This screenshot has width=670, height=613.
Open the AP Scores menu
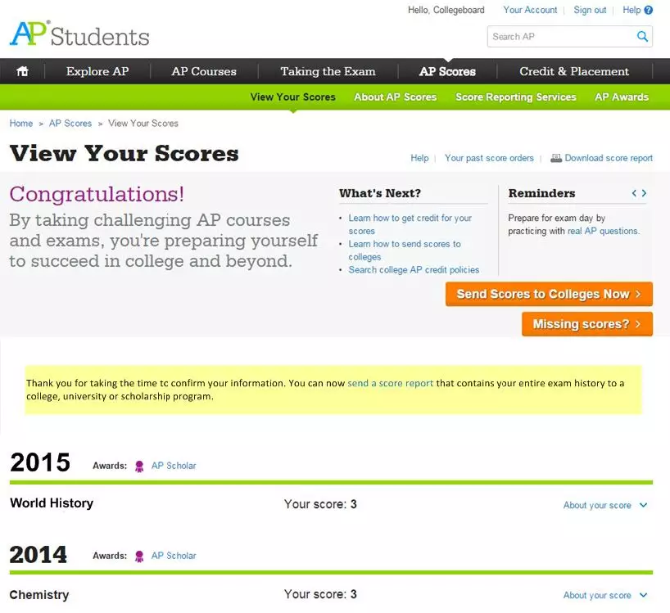coord(447,71)
